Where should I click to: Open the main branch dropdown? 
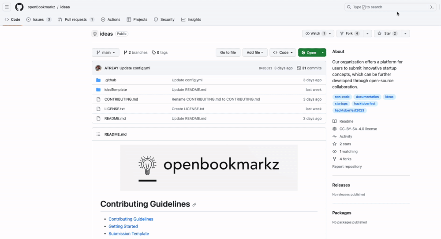point(105,52)
